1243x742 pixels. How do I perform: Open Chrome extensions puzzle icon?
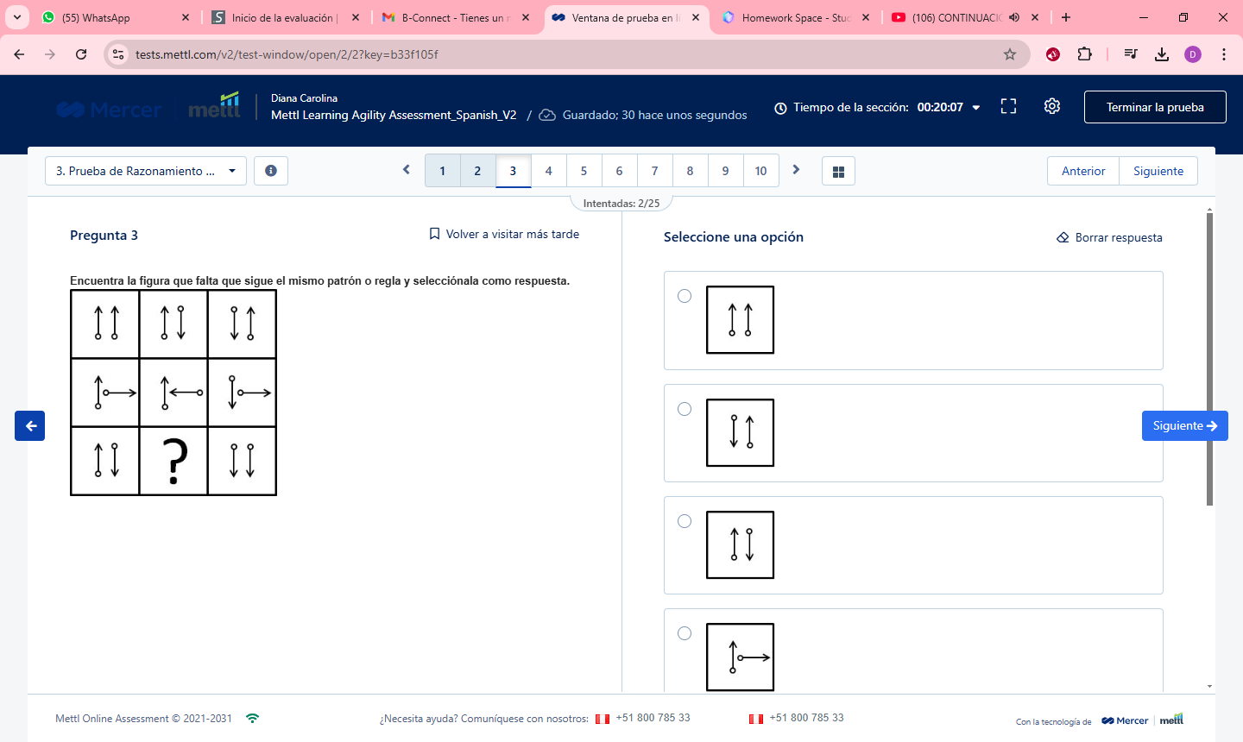[x=1085, y=54]
